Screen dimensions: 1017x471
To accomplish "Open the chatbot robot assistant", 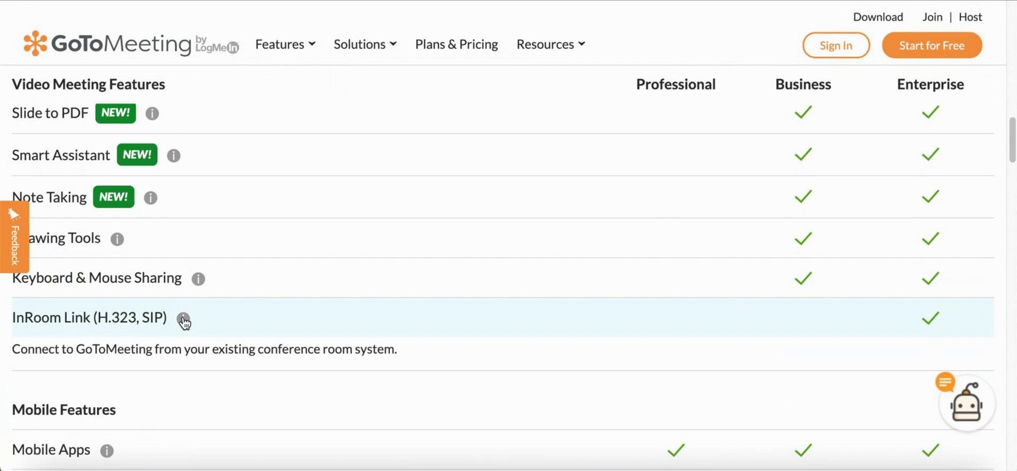I will coord(966,404).
